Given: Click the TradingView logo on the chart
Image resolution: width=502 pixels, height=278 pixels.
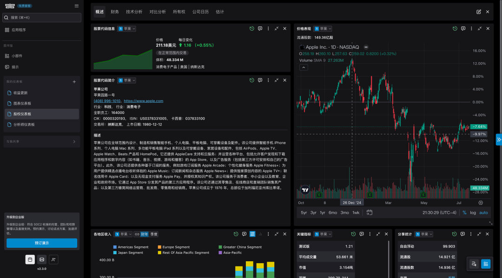Looking at the screenshot, I should [305, 190].
